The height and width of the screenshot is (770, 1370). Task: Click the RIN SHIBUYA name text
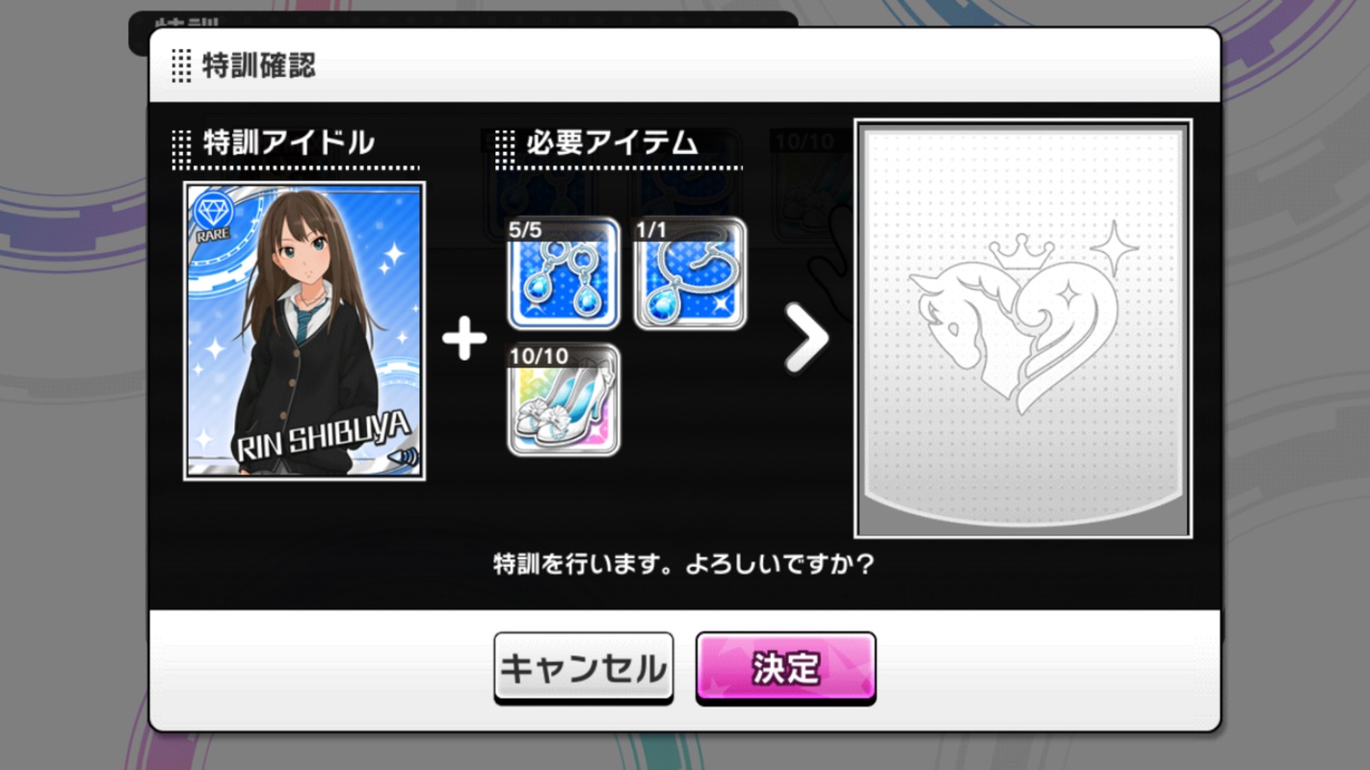323,439
